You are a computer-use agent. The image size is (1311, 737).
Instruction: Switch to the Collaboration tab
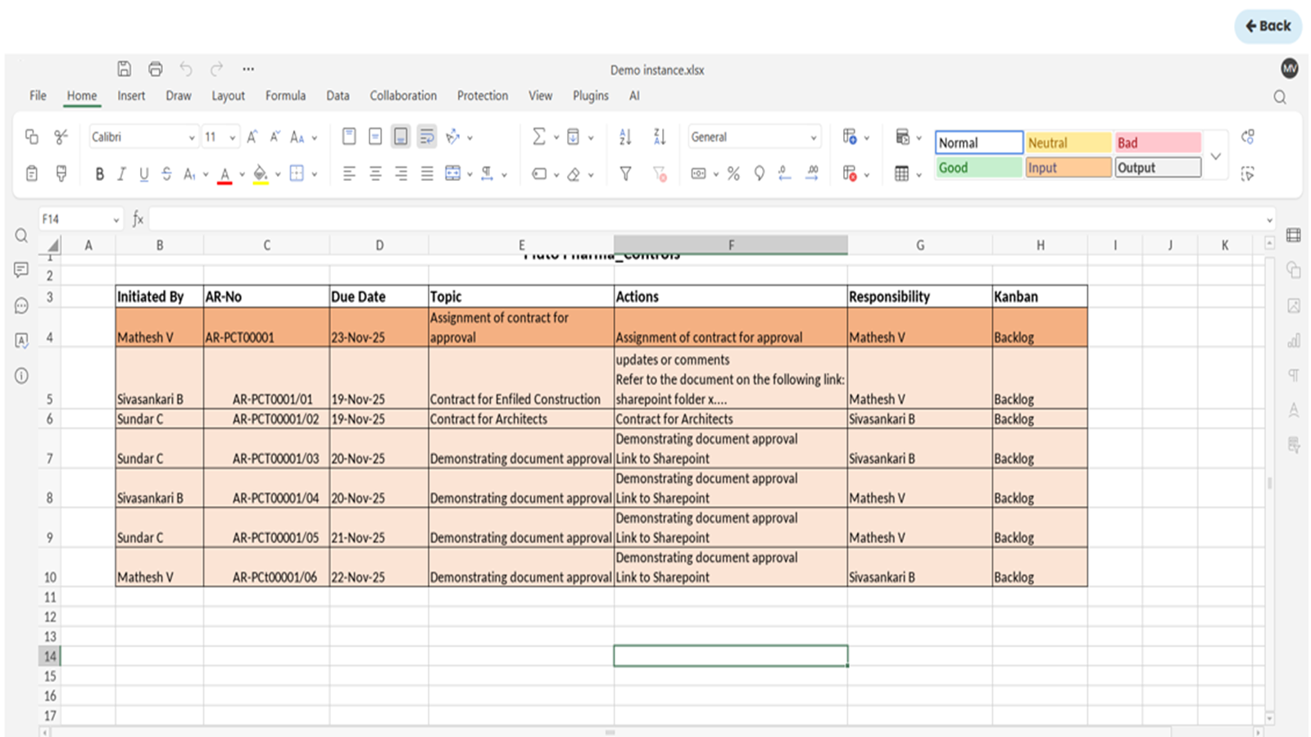[403, 96]
